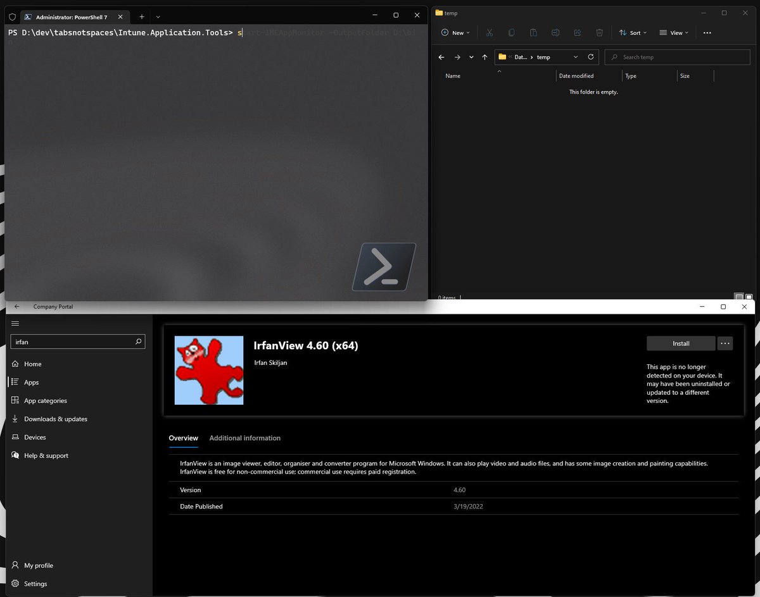Viewport: 760px width, 597px height.
Task: Select Apps in Company Portal sidebar
Action: [x=79, y=382]
